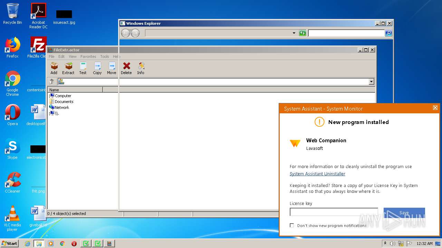This screenshot has height=248, width=442.
Task: Click the Name column header
Action: point(75,90)
